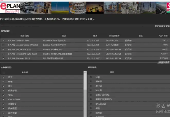This screenshot has height=117, width=170.
Task: Click the 状态 column header
Action: pyautogui.click(x=141, y=36)
